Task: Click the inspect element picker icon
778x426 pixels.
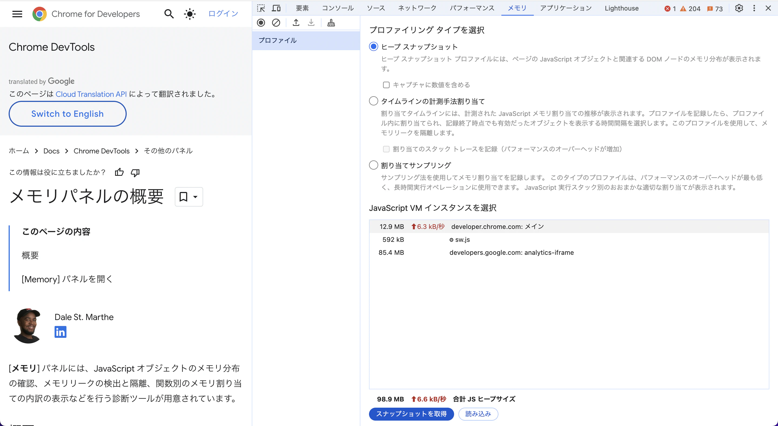Action: (261, 8)
